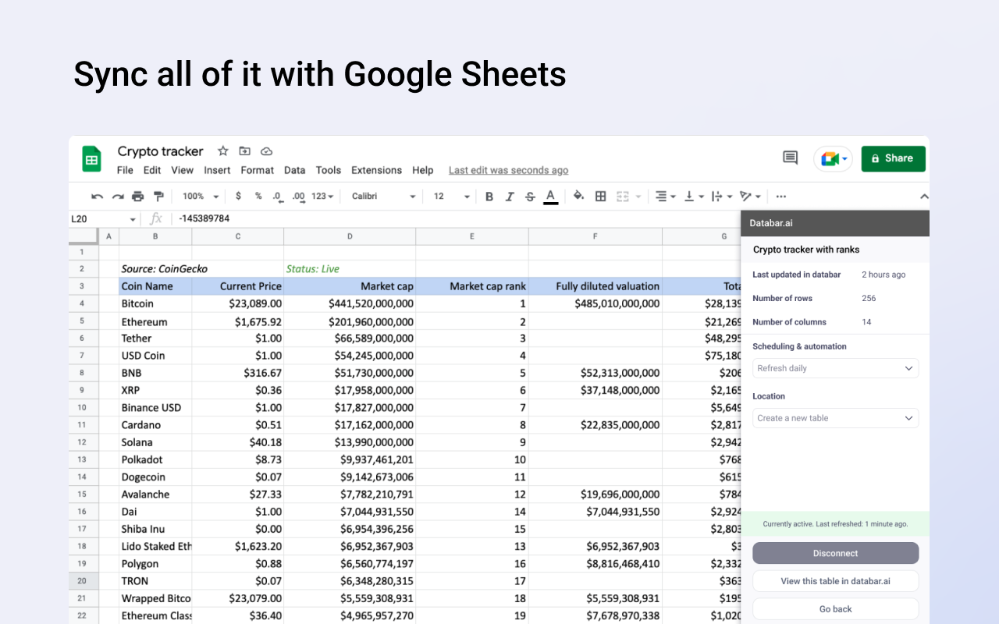
Task: Click 'View this table in databar.ai'
Action: click(835, 581)
